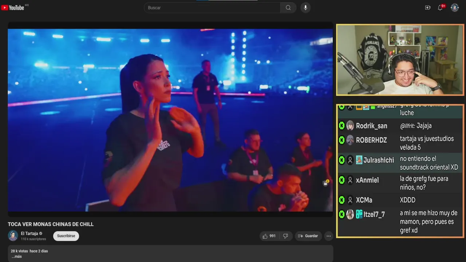Click the video title TOCA VER MONAS CHINAS DE CHILL
Viewport: 466px width, 262px height.
click(x=51, y=224)
